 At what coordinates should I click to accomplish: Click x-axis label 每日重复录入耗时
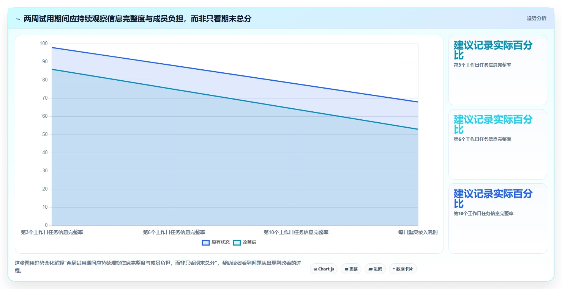(x=418, y=232)
